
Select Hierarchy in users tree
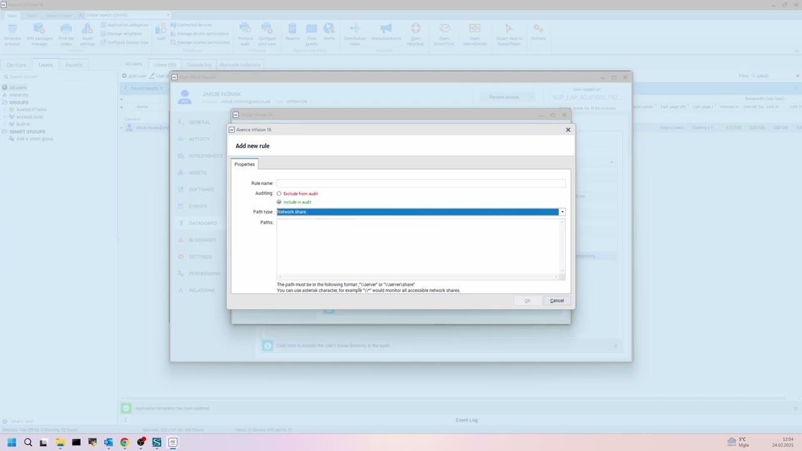[19, 95]
